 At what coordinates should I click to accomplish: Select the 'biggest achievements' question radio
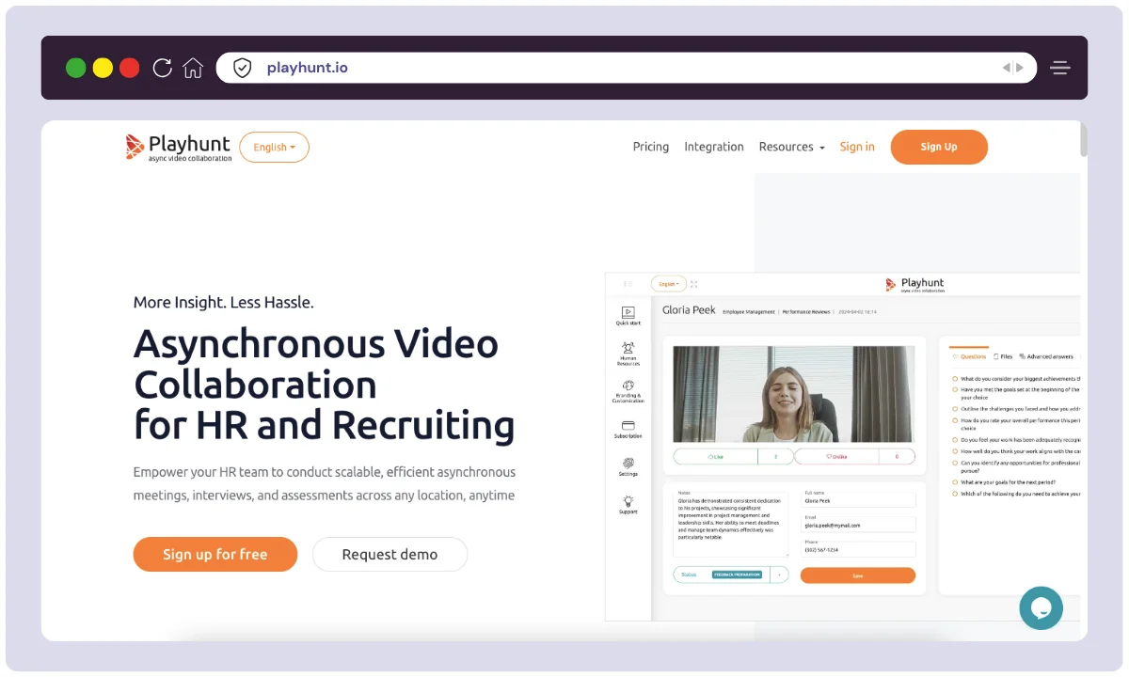point(955,378)
